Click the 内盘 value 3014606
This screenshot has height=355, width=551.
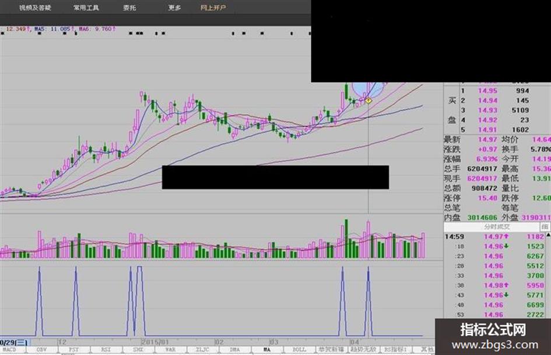[x=482, y=218]
